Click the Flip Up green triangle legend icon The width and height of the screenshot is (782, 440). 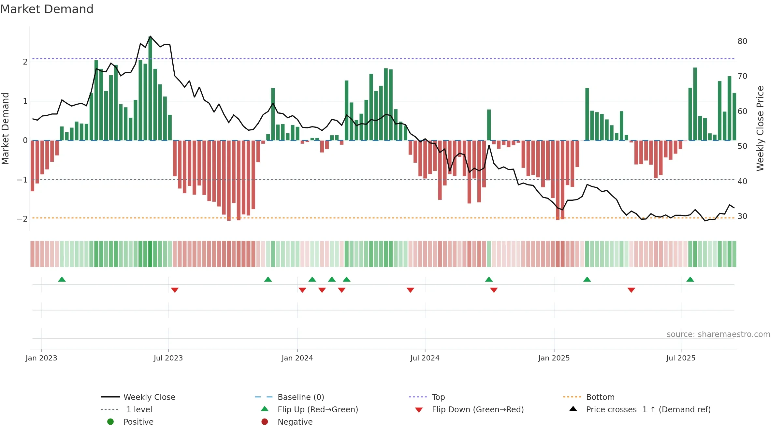tap(265, 409)
